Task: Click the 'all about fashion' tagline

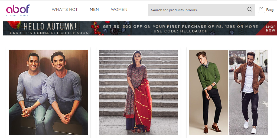Action: coord(17,15)
